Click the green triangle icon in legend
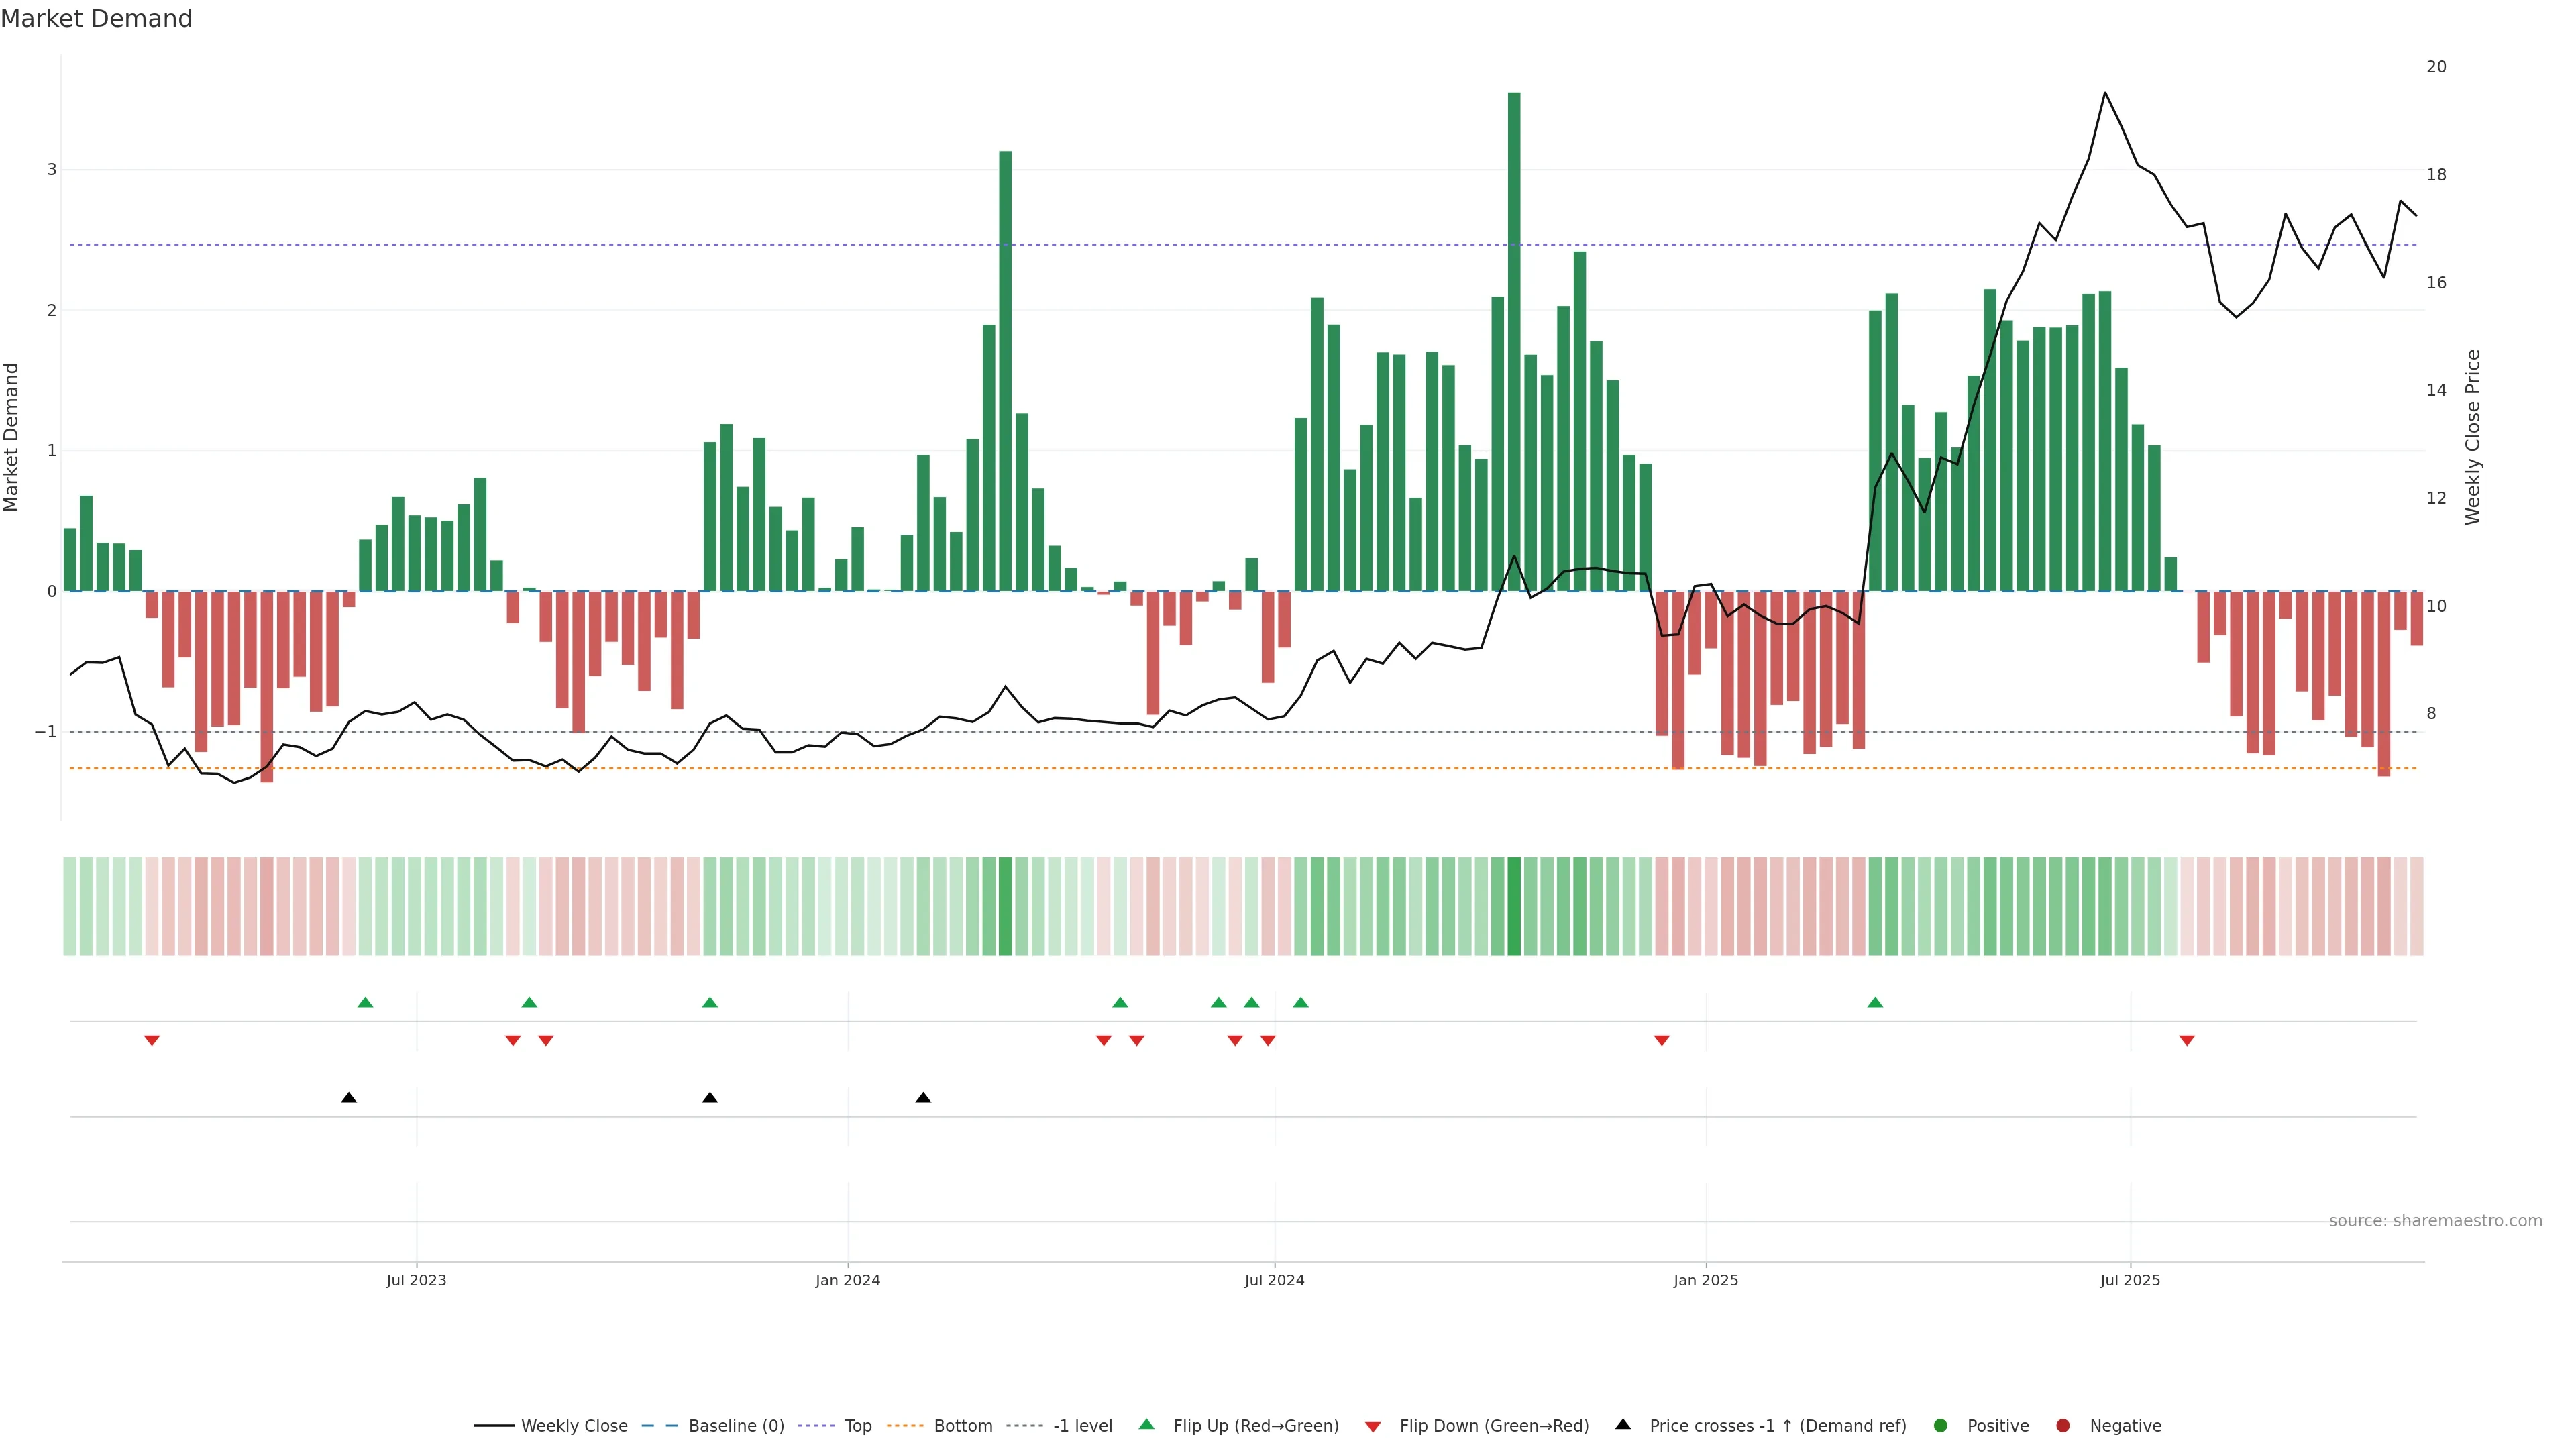The width and height of the screenshot is (2576, 1449). 1146,1424
